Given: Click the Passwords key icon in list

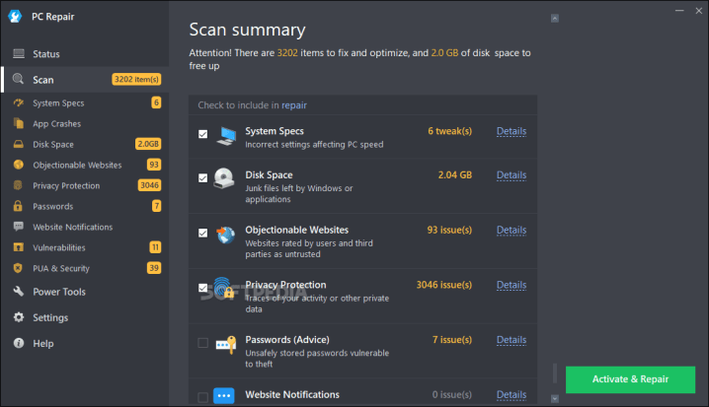Looking at the screenshot, I should [225, 345].
